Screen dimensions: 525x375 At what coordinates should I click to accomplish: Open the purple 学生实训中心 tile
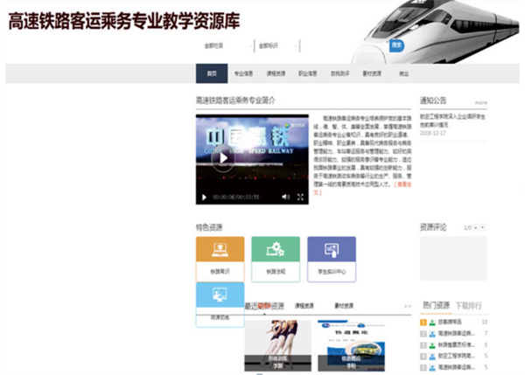pos(331,256)
